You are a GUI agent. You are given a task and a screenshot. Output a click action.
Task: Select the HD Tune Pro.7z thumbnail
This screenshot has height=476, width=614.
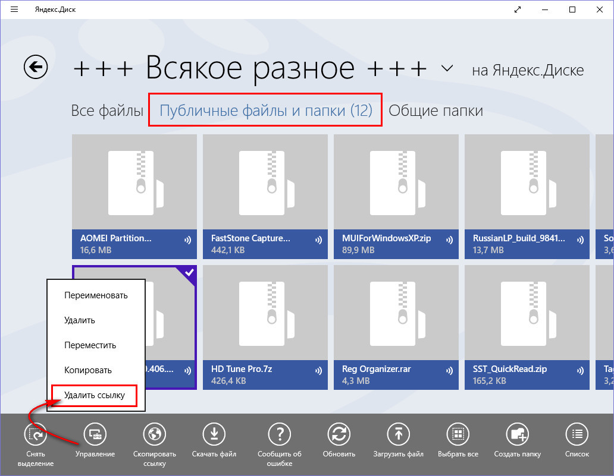(265, 313)
